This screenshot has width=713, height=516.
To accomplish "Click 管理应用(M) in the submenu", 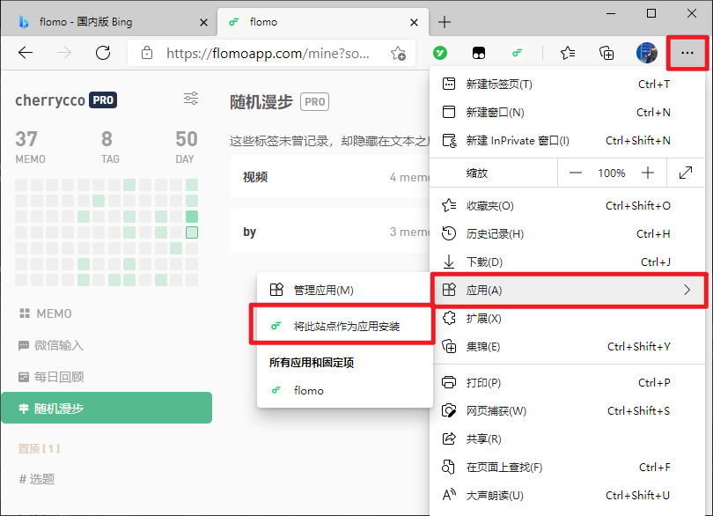I will pyautogui.click(x=345, y=290).
